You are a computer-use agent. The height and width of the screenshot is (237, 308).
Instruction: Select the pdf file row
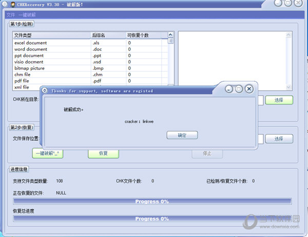90,81
